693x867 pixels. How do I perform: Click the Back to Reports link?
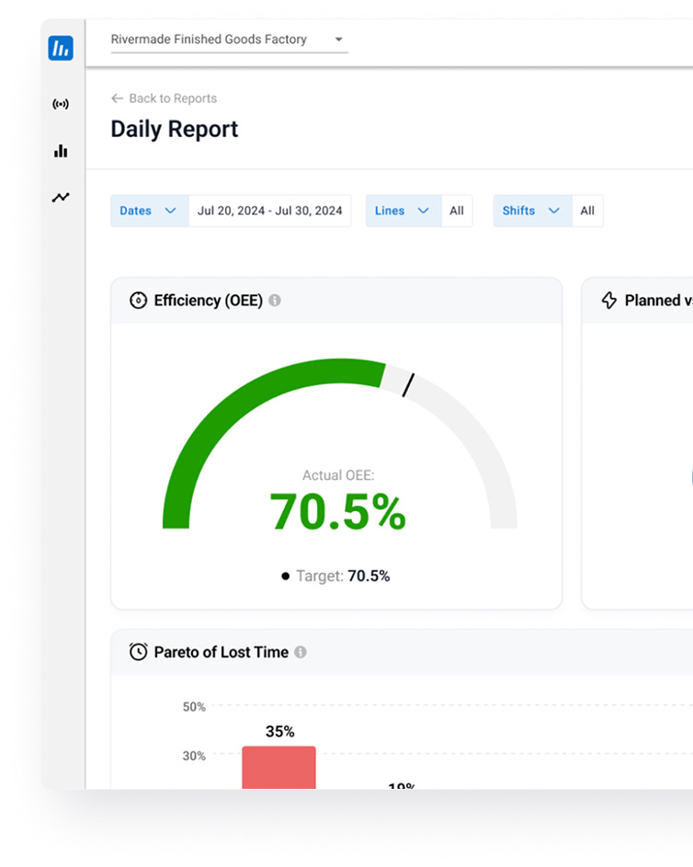(x=165, y=98)
